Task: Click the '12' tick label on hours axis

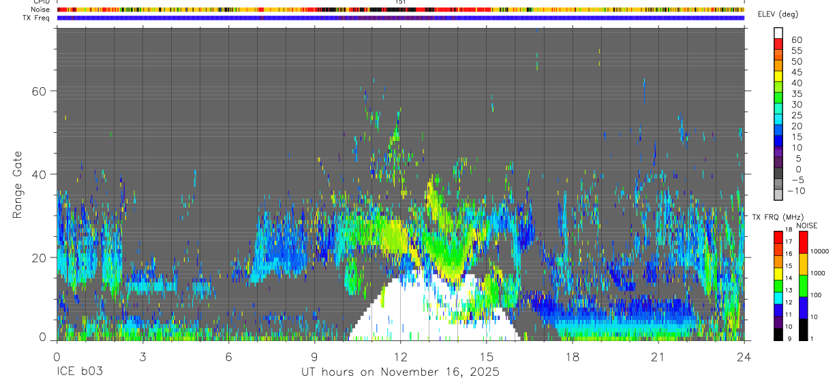Action: 401,356
